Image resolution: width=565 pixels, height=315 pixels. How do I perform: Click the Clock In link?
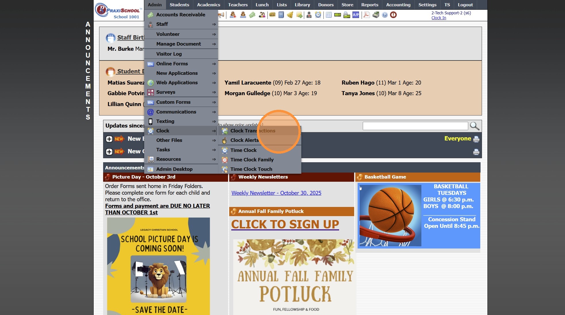[438, 18]
